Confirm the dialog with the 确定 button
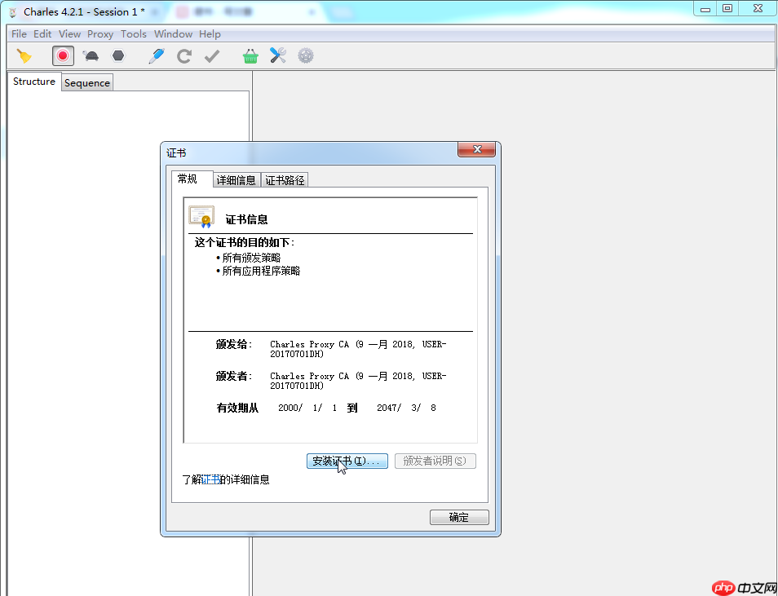 click(458, 516)
